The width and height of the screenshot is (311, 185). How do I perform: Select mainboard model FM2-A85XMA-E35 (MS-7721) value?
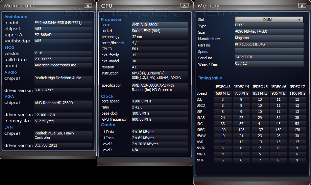pyautogui.click(x=63, y=23)
